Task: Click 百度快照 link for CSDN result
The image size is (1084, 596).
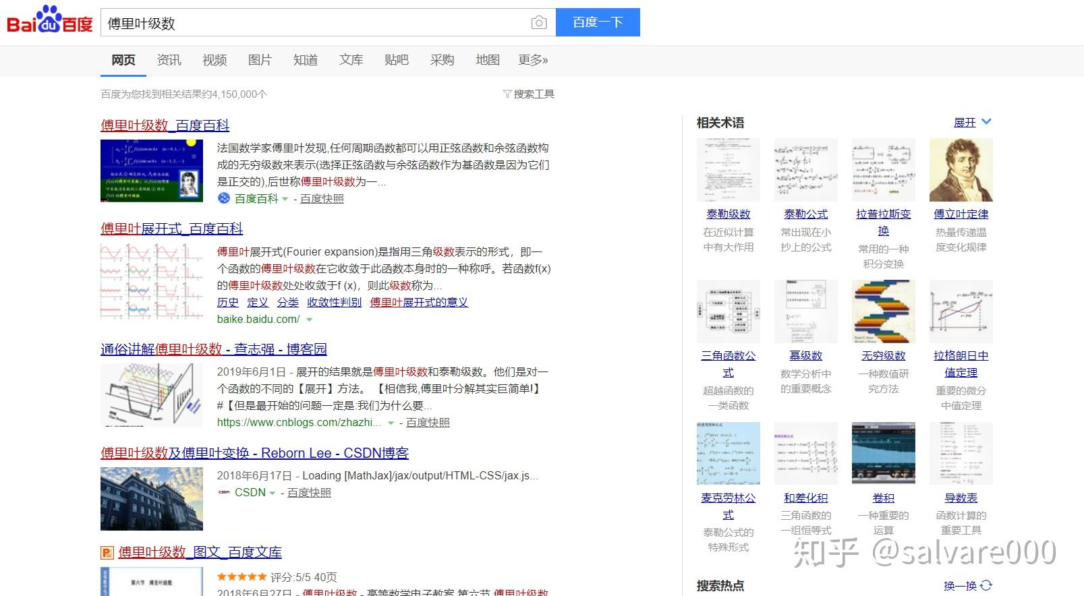Action: [309, 493]
